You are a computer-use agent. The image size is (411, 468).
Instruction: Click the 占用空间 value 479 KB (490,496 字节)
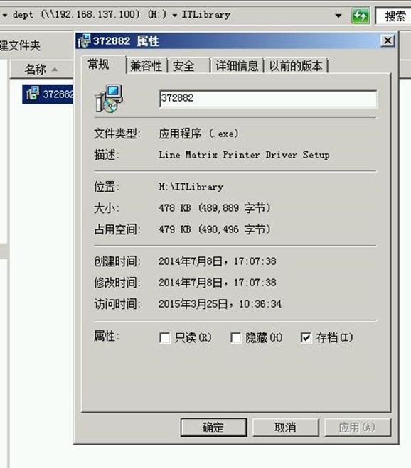(215, 229)
